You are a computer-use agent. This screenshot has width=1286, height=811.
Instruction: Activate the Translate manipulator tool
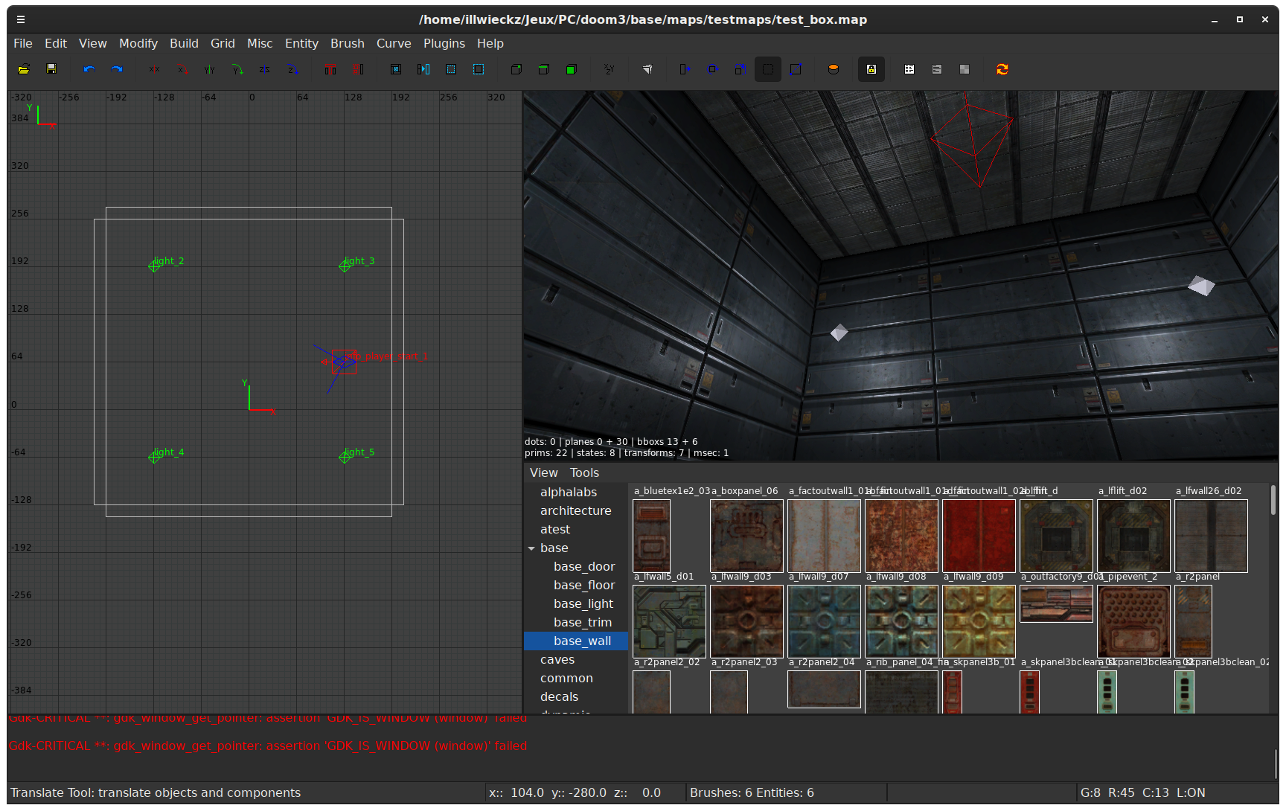(x=685, y=69)
